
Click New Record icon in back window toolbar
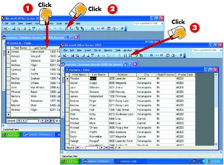coord(98,28)
